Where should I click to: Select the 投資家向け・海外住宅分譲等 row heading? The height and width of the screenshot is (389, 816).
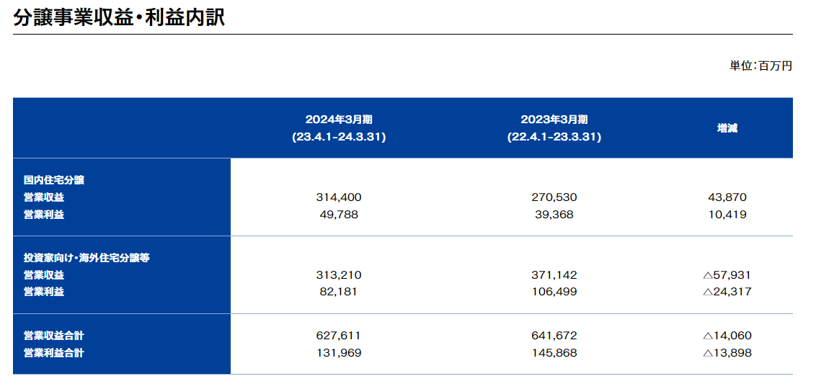click(x=86, y=258)
